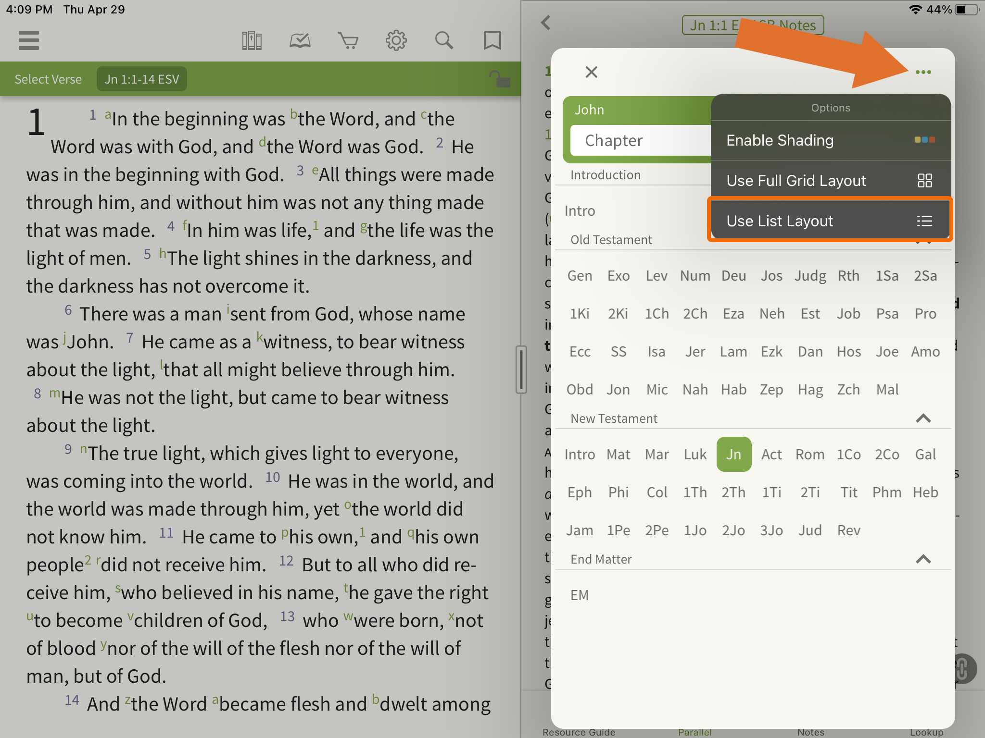The width and height of the screenshot is (985, 738).
Task: Select Proverbs (Pro) book
Action: tap(925, 314)
